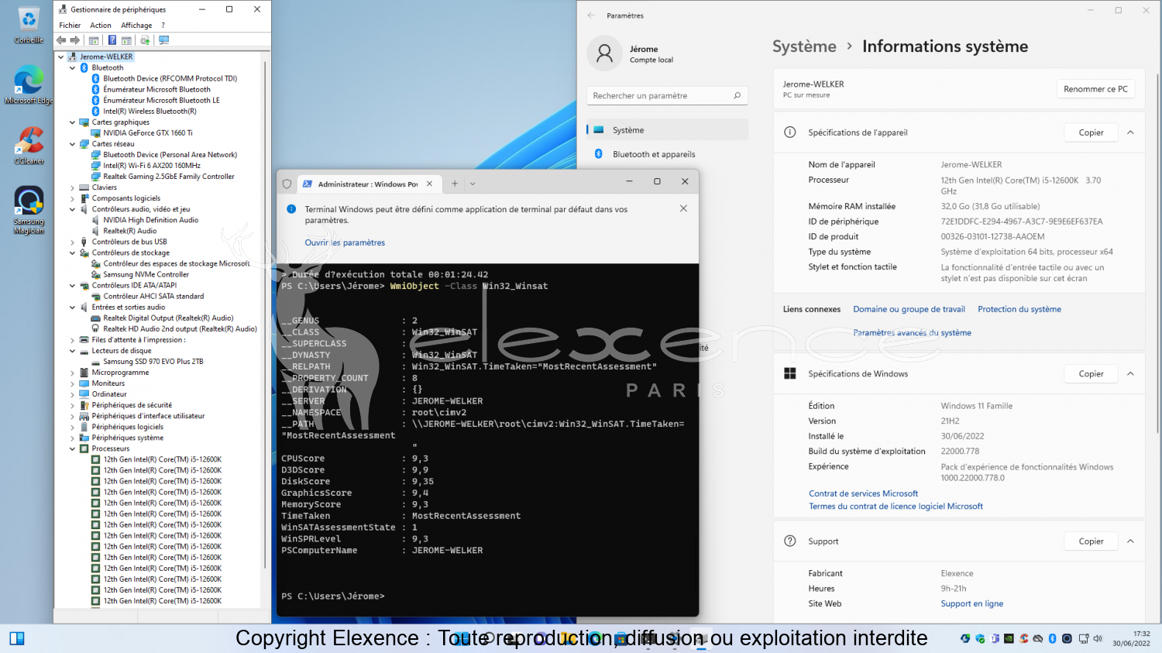Open the ? help menu in Device Manager

(x=163, y=26)
